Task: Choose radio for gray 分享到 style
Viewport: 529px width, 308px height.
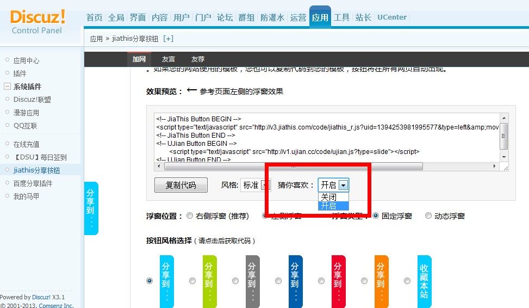Action: tap(235, 281)
